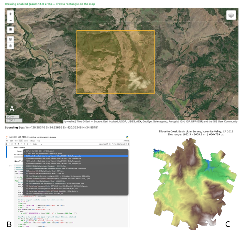
Task: Select SRTM15Plus_srtm bathymetry option
Action: pyautogui.click(x=76, y=184)
